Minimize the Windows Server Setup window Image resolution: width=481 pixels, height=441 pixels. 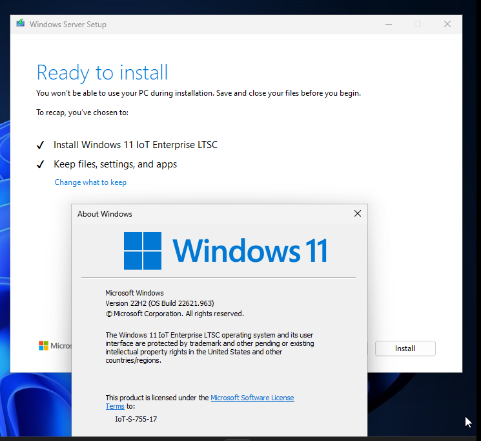[389, 24]
